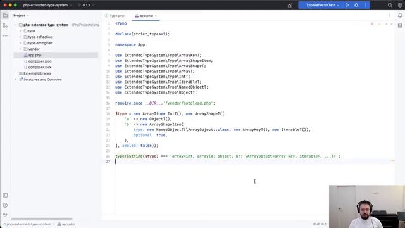Click the 'optional: true' argument
Screen dimensions: 405x228
tap(150, 135)
